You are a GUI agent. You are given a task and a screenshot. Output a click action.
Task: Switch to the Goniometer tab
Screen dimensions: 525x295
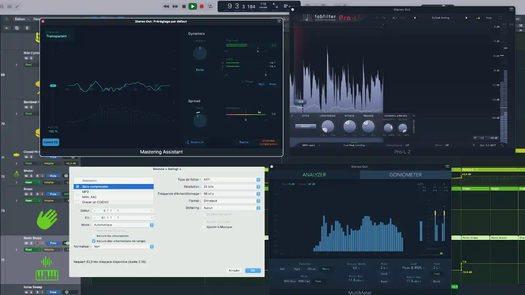click(x=405, y=175)
